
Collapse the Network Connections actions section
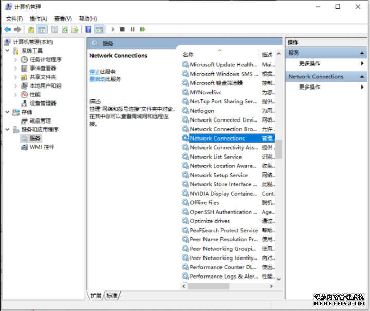[x=362, y=76]
